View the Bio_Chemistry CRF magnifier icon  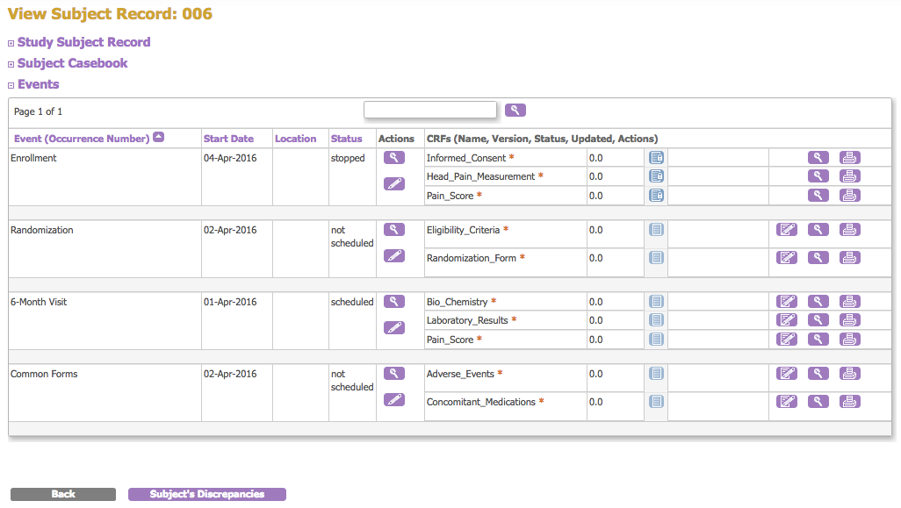coord(818,302)
